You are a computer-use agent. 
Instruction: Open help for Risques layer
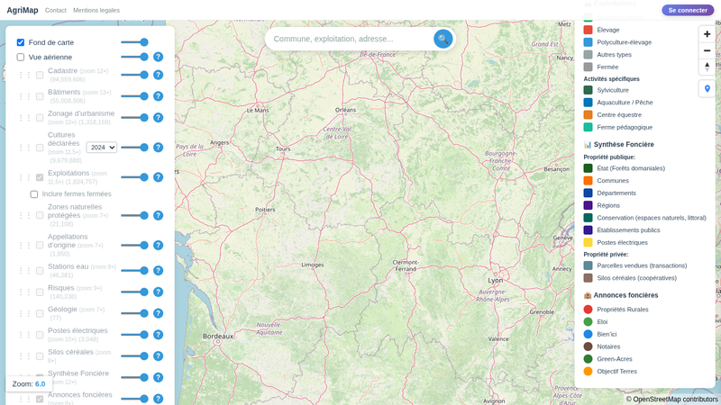(159, 292)
